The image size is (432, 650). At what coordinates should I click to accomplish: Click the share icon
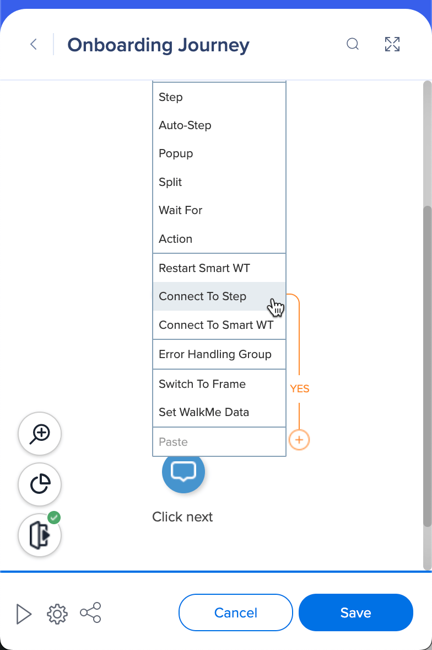point(90,613)
